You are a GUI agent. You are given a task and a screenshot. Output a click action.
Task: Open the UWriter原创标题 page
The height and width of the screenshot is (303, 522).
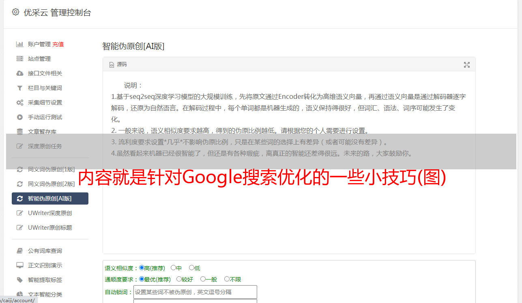pos(50,228)
